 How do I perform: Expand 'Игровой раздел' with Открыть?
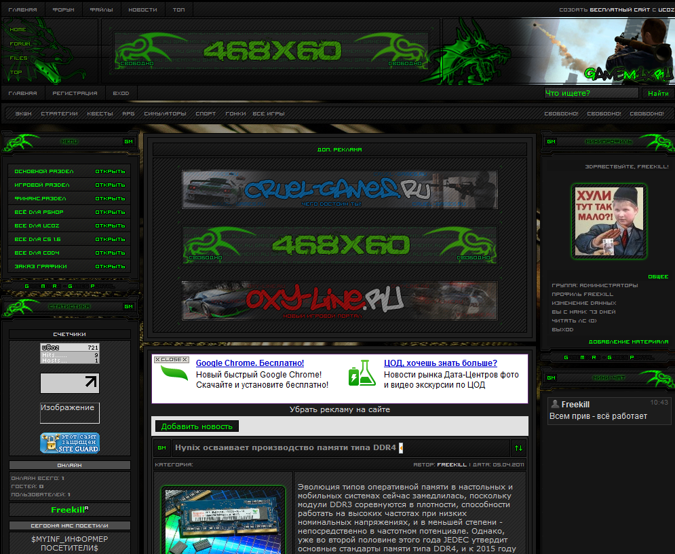110,185
